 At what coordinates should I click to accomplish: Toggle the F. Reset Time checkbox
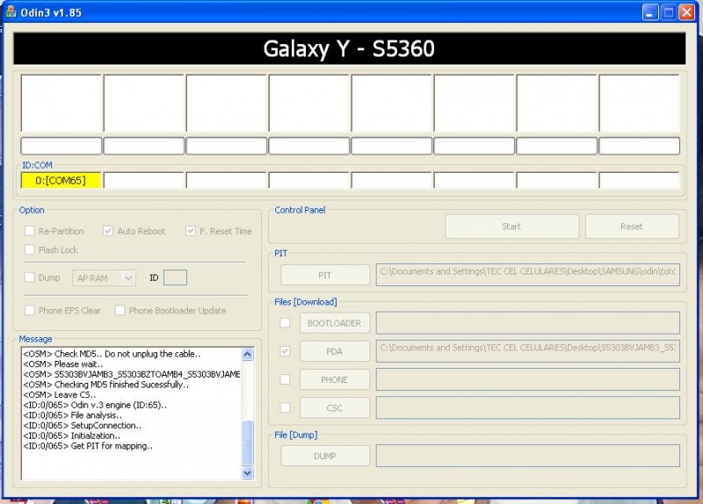(x=191, y=231)
